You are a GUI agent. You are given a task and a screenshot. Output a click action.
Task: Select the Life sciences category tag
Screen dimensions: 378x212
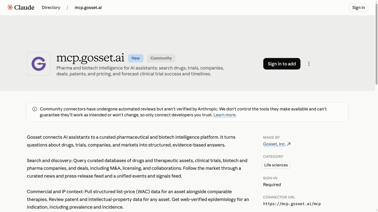click(x=276, y=165)
